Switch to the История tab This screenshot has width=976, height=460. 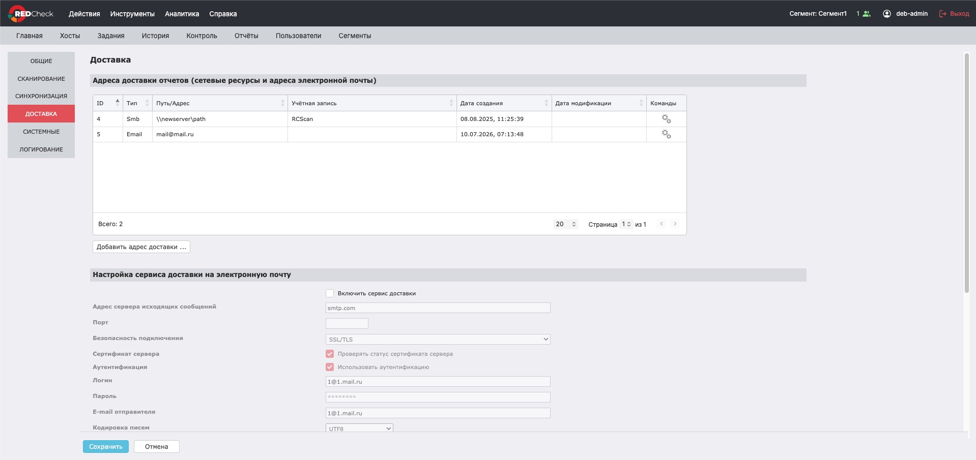point(155,36)
